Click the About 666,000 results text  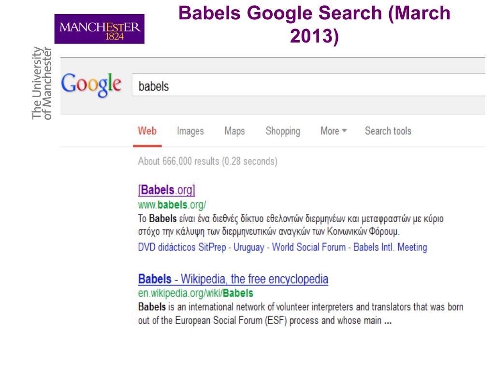click(x=207, y=161)
